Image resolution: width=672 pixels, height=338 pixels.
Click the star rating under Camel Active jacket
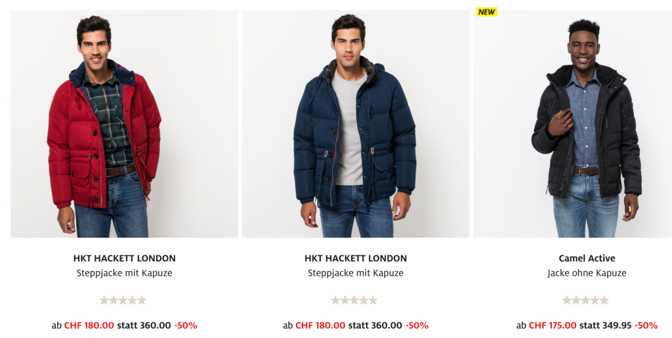585,301
